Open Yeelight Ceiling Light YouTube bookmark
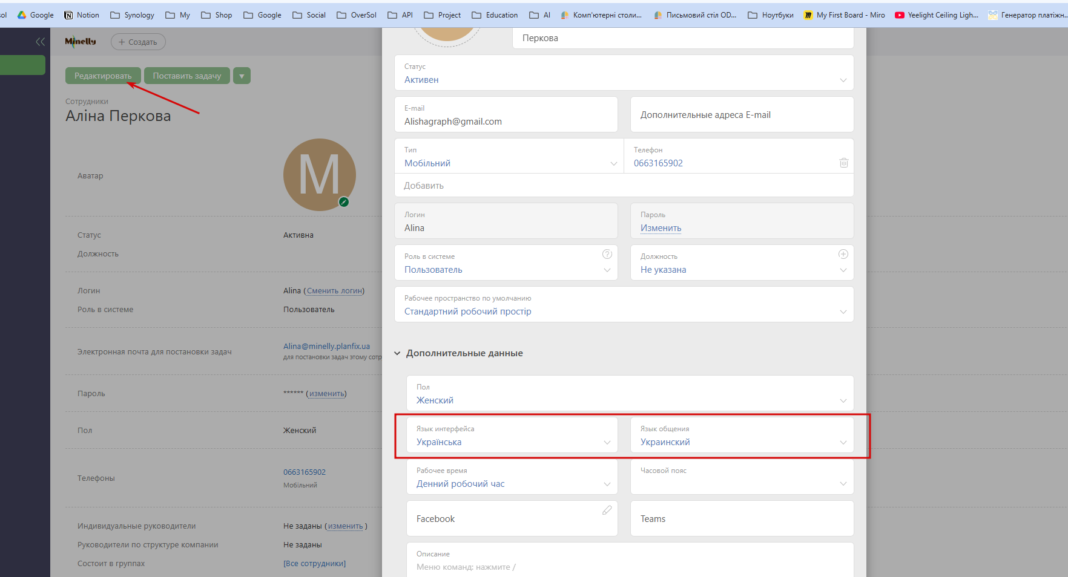 pos(937,15)
